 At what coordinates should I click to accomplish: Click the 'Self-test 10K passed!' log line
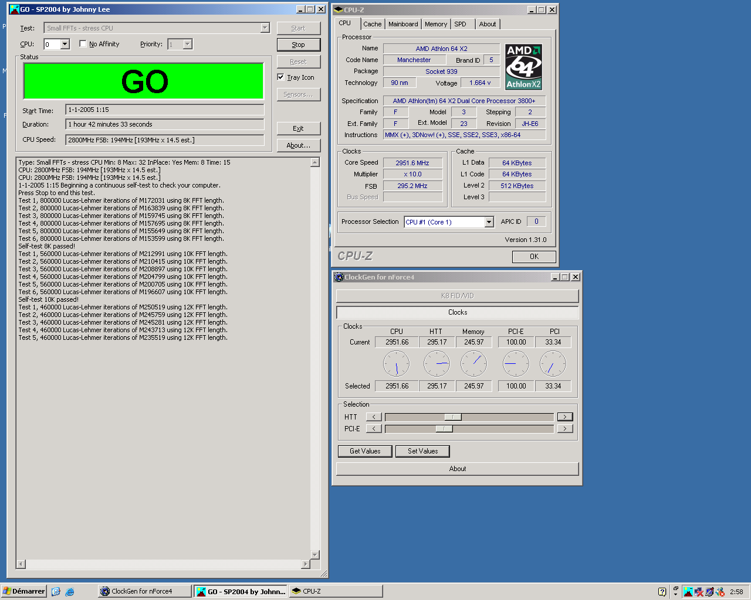(49, 299)
